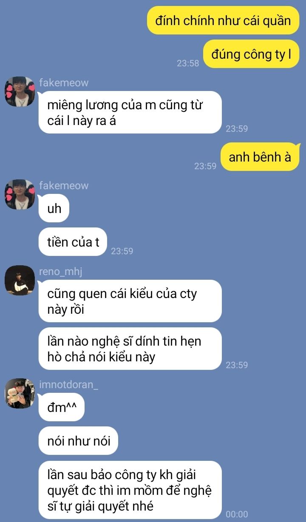Click the 23:58 timestamp

[x=188, y=63]
